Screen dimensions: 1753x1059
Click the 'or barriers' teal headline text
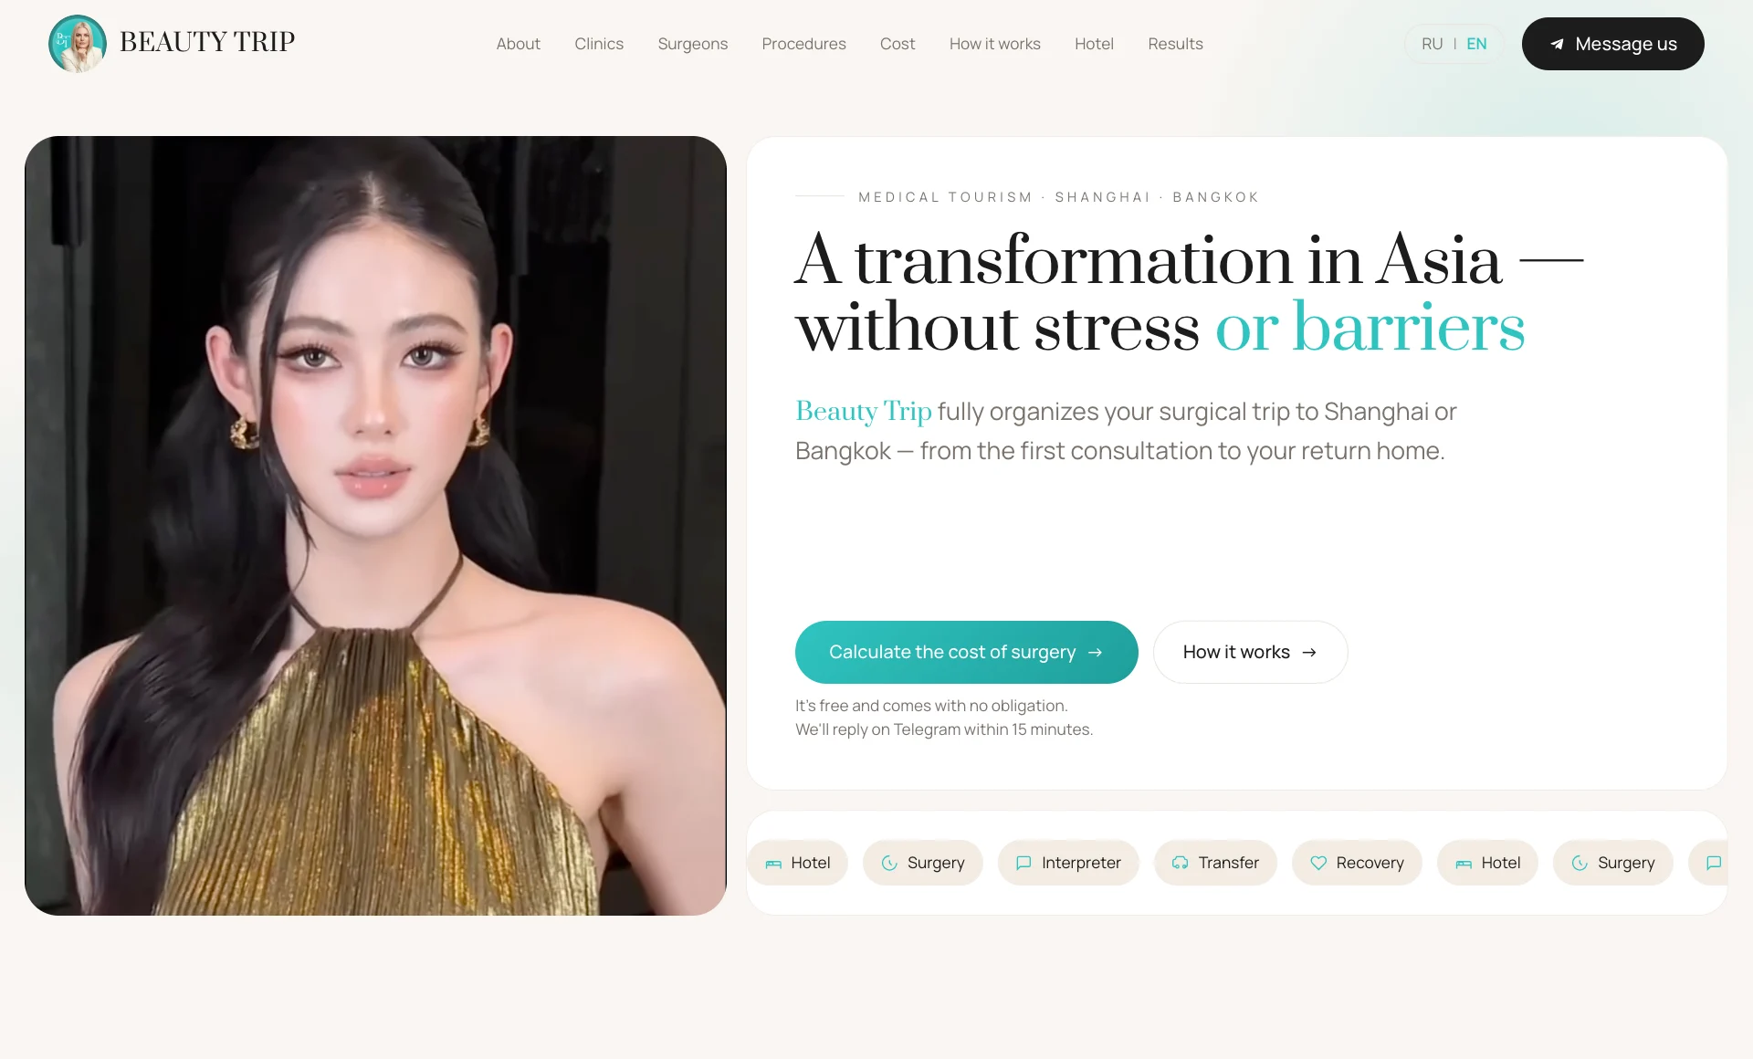(1370, 327)
